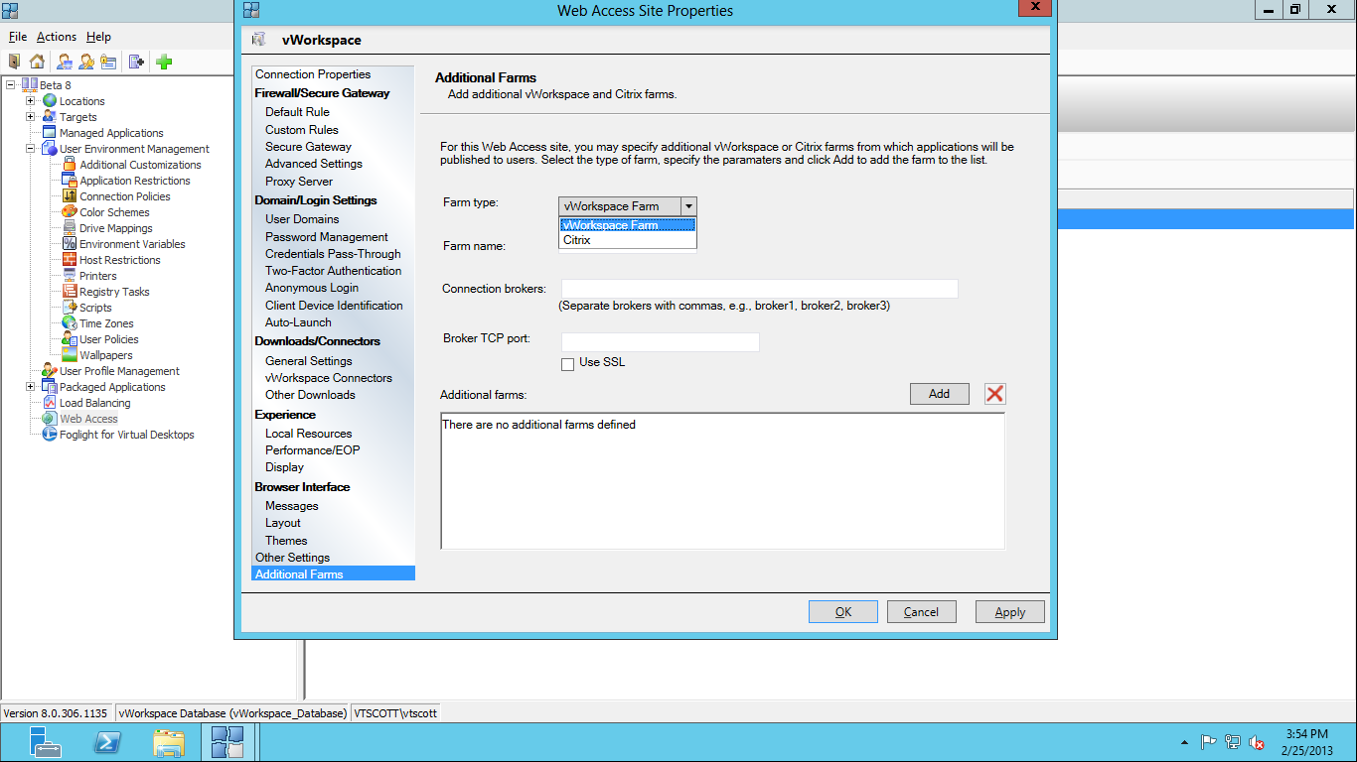1357x762 pixels.
Task: Collapse the Beta 8 root node
Action: coord(11,85)
